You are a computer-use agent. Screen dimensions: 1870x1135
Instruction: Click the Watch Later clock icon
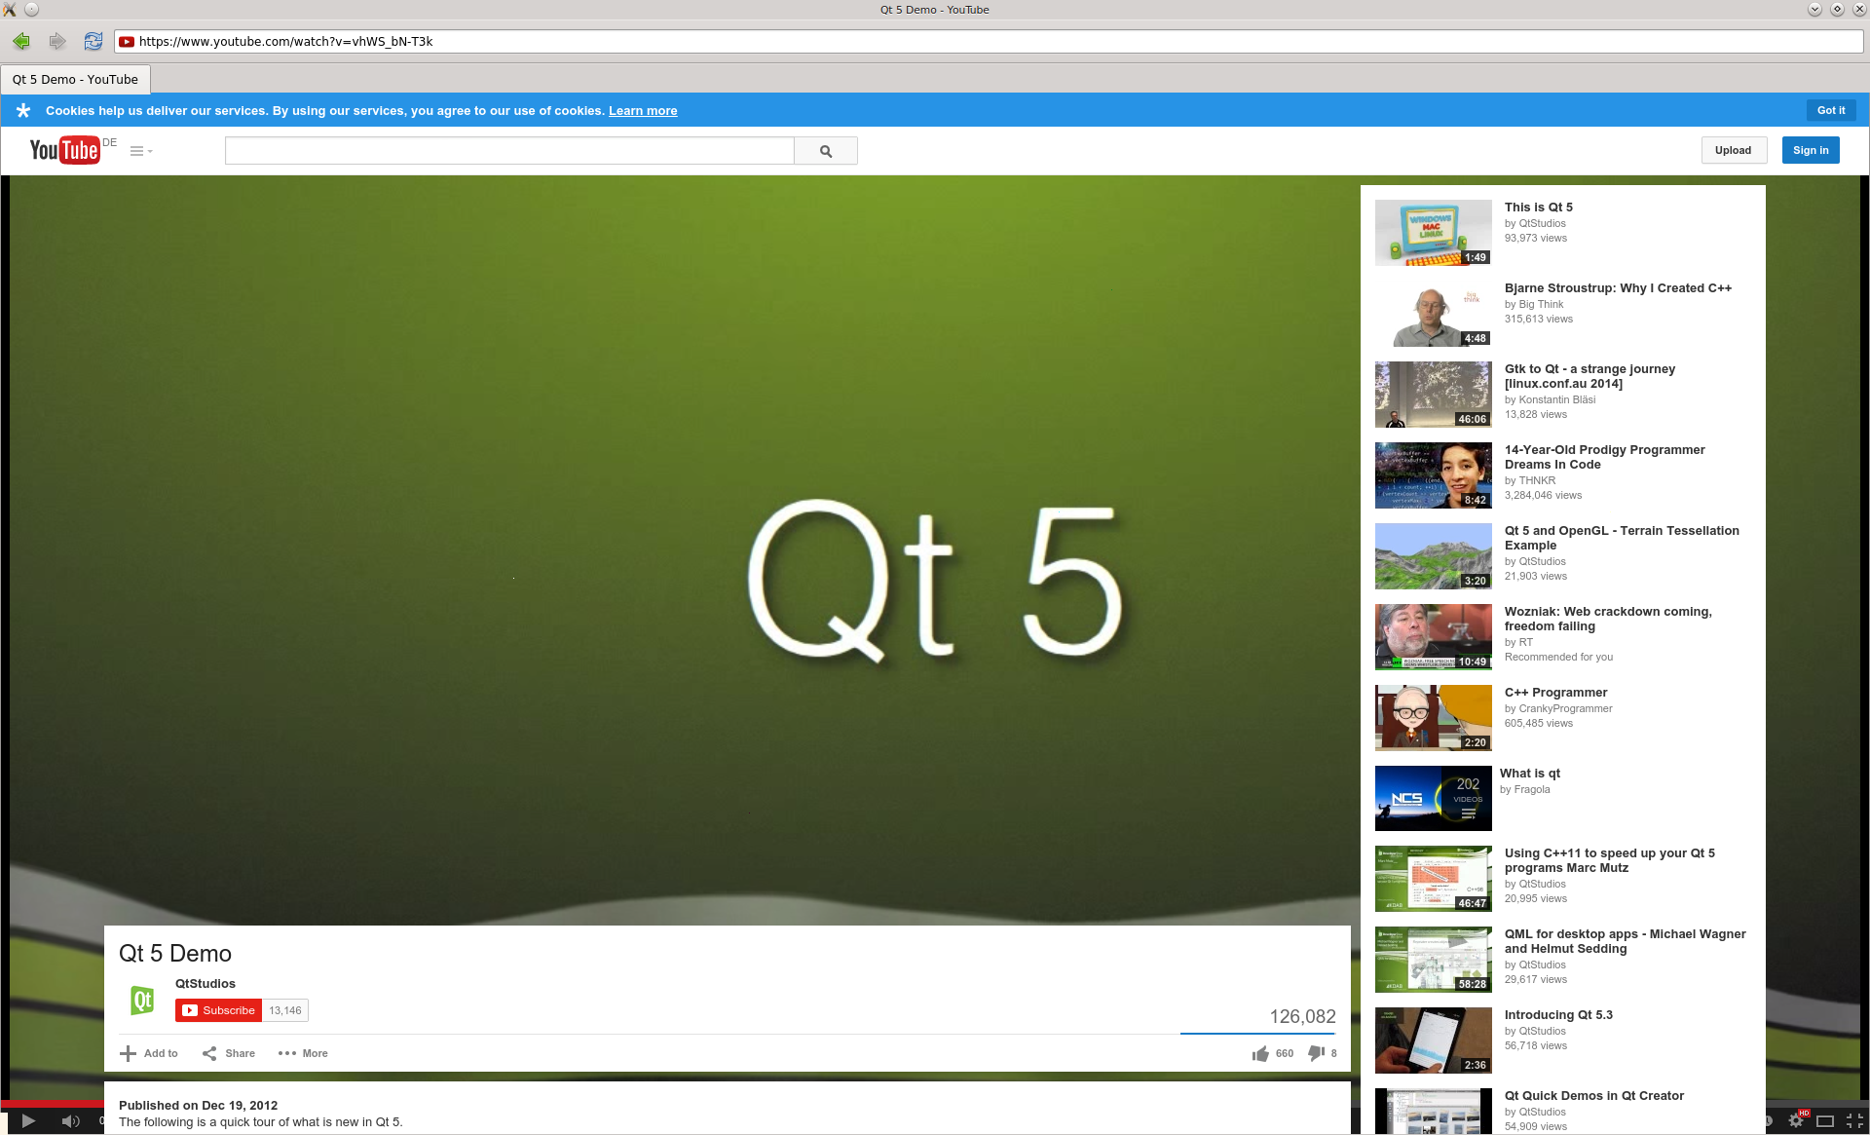[1768, 1121]
